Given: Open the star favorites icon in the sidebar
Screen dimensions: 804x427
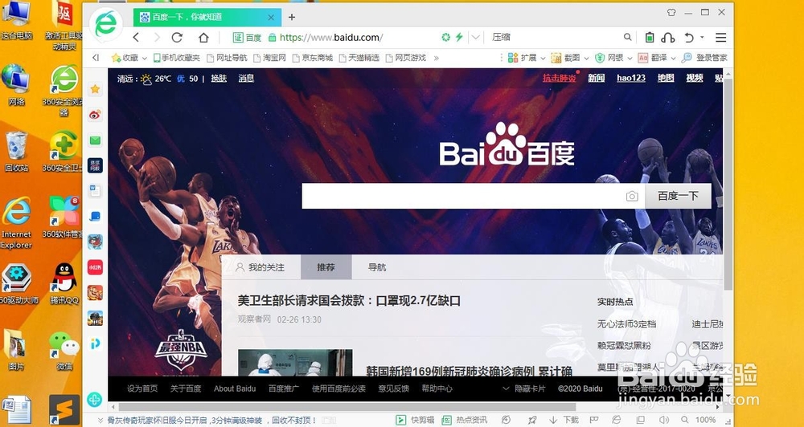Looking at the screenshot, I should pyautogui.click(x=95, y=89).
